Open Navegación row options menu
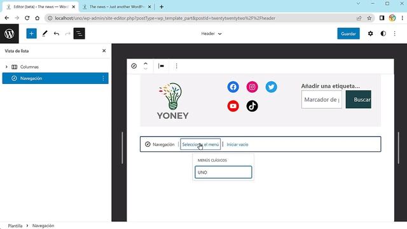407x229 pixels. [x=103, y=78]
